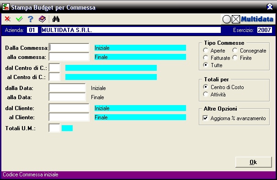
Task: Launch search with the binoculars icon
Action: (56, 19)
